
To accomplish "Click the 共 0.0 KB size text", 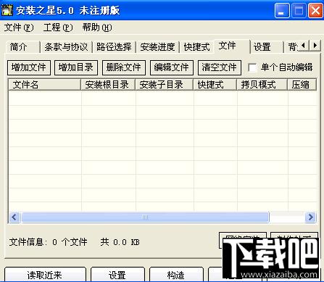I will [x=120, y=242].
